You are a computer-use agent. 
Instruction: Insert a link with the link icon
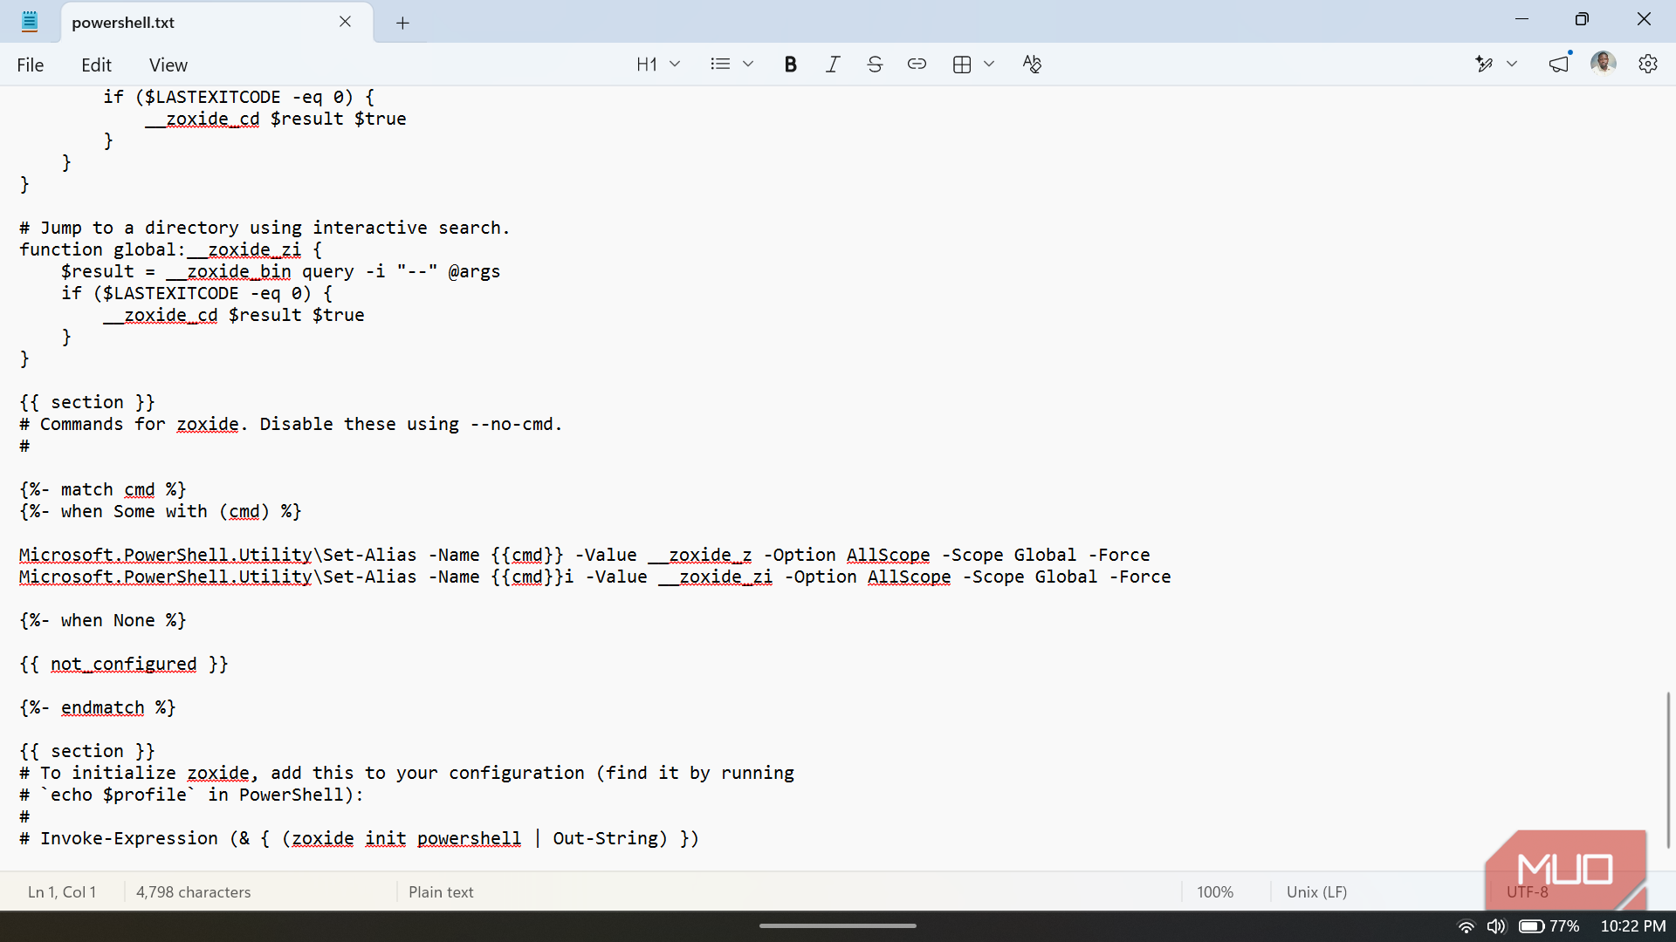click(917, 65)
